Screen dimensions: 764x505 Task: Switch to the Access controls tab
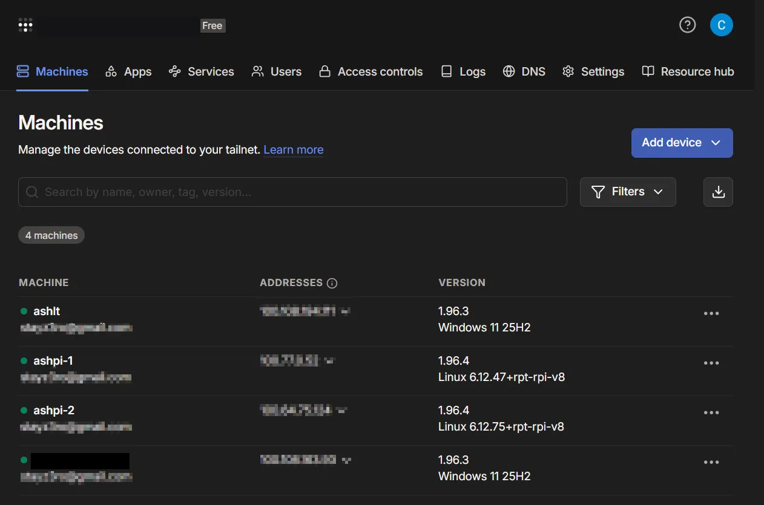(x=371, y=71)
